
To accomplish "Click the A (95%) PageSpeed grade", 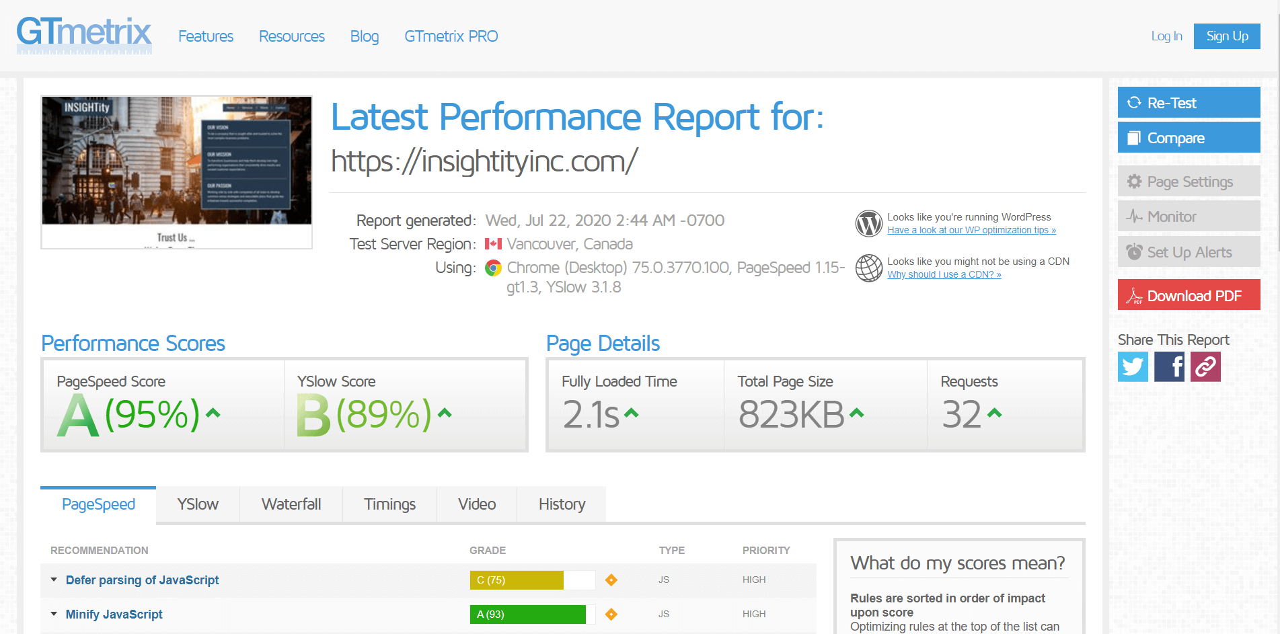I will [x=129, y=415].
